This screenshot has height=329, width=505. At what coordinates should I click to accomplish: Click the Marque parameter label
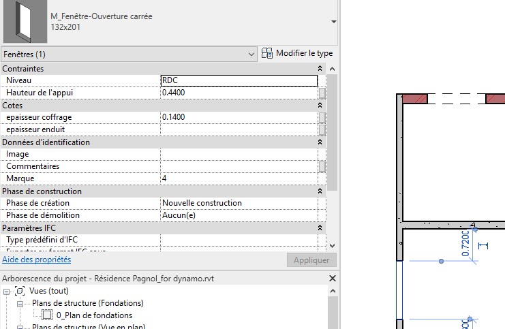click(20, 178)
